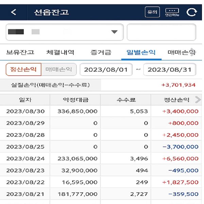The image size is (204, 204).
Task: Open the 체결내역 tab
Action: 60,52
